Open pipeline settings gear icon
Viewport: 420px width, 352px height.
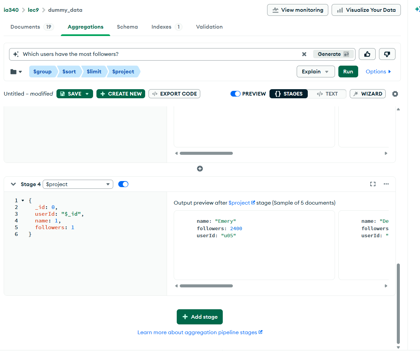tap(395, 94)
